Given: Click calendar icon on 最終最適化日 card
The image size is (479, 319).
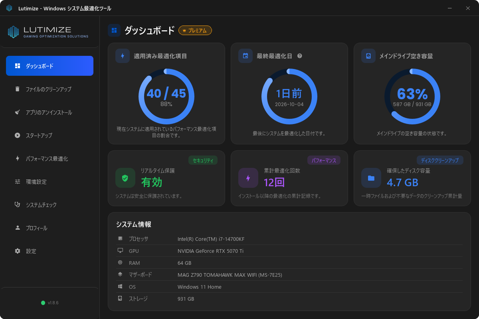Looking at the screenshot, I should (245, 56).
